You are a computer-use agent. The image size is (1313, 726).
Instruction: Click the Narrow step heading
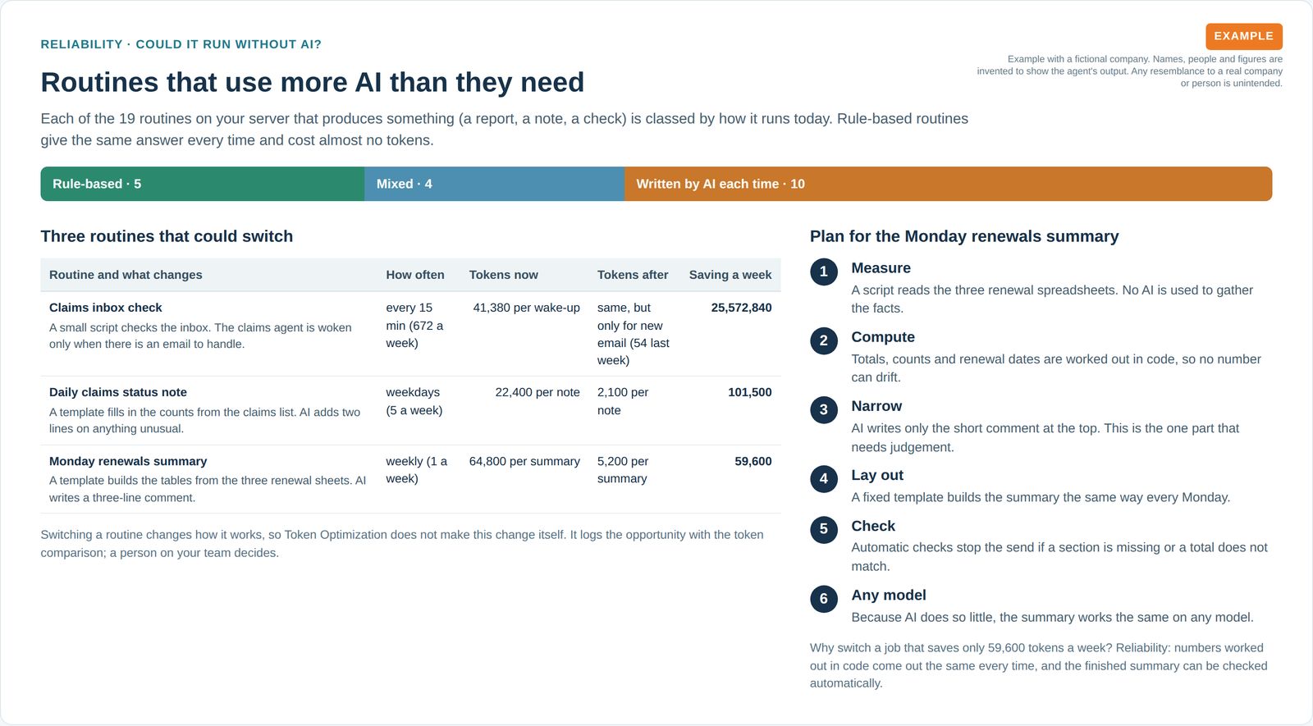pyautogui.click(x=876, y=406)
